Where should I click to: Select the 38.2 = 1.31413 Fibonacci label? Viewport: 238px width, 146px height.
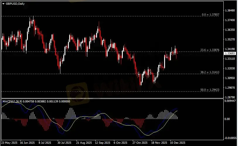(210, 72)
